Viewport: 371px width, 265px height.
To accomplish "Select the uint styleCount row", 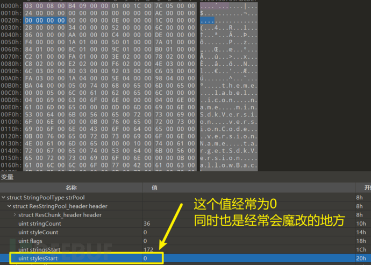I will (x=185, y=232).
